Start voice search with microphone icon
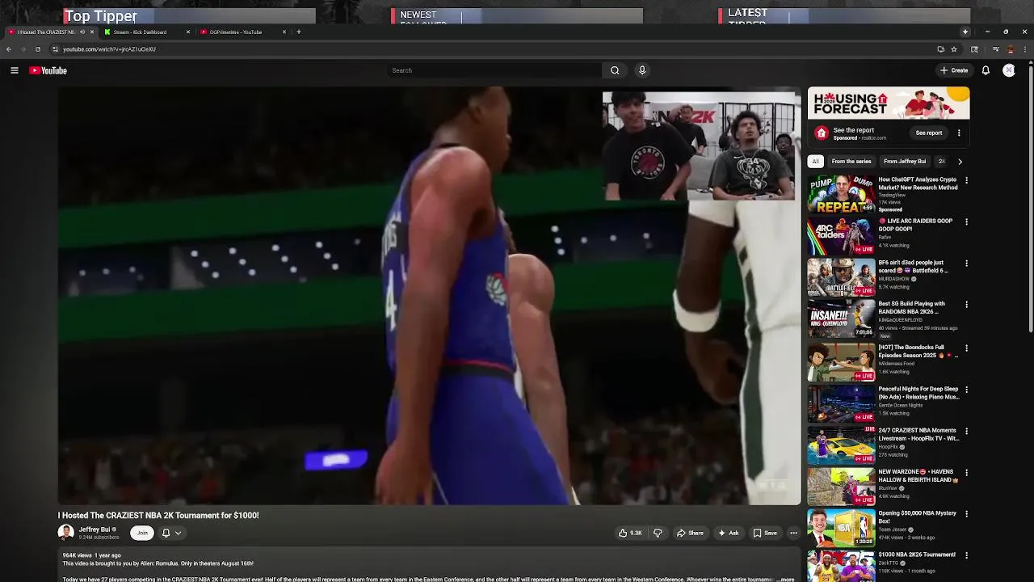The width and height of the screenshot is (1034, 582). coord(642,70)
